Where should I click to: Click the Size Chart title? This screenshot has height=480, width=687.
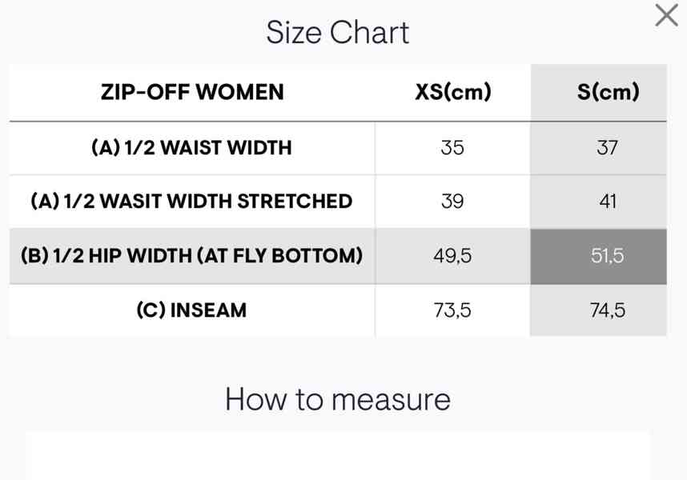point(338,32)
